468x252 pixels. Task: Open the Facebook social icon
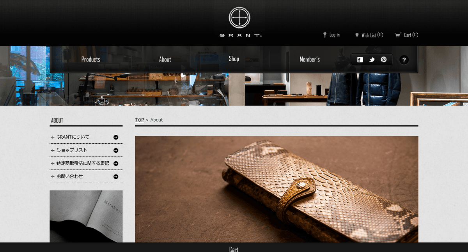click(360, 60)
